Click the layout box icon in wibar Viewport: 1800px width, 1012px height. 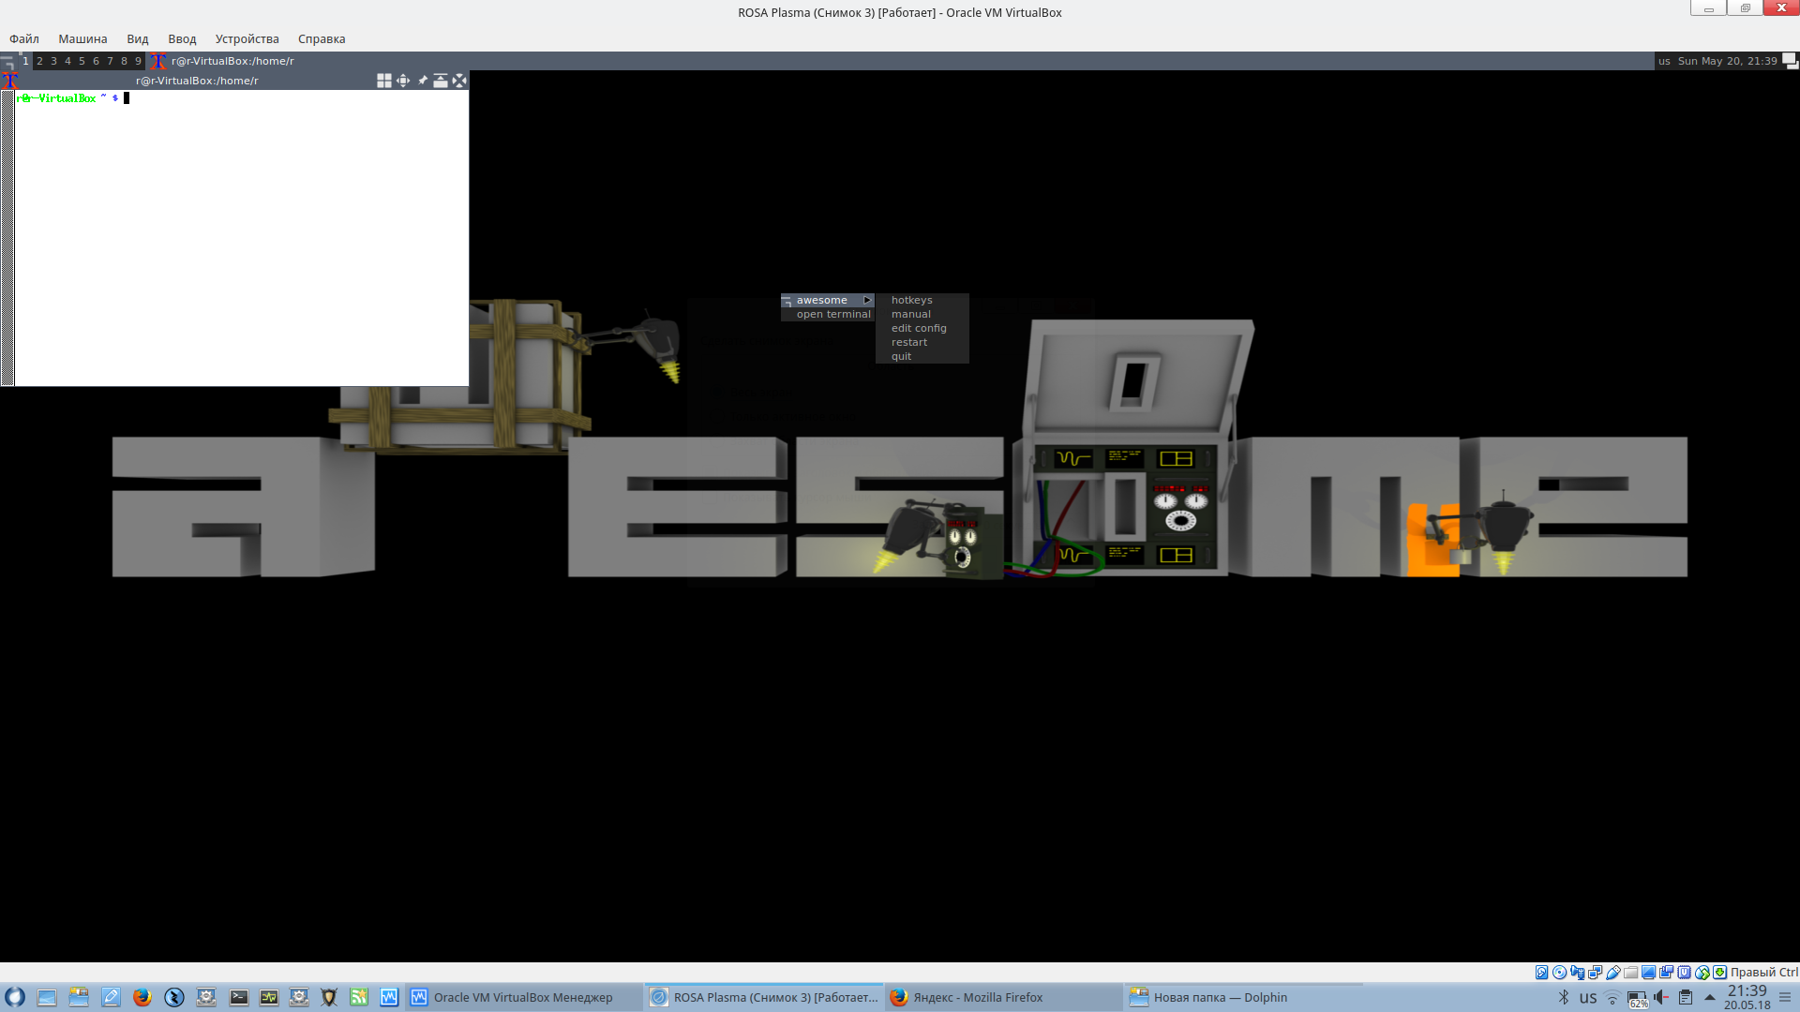coord(1790,61)
